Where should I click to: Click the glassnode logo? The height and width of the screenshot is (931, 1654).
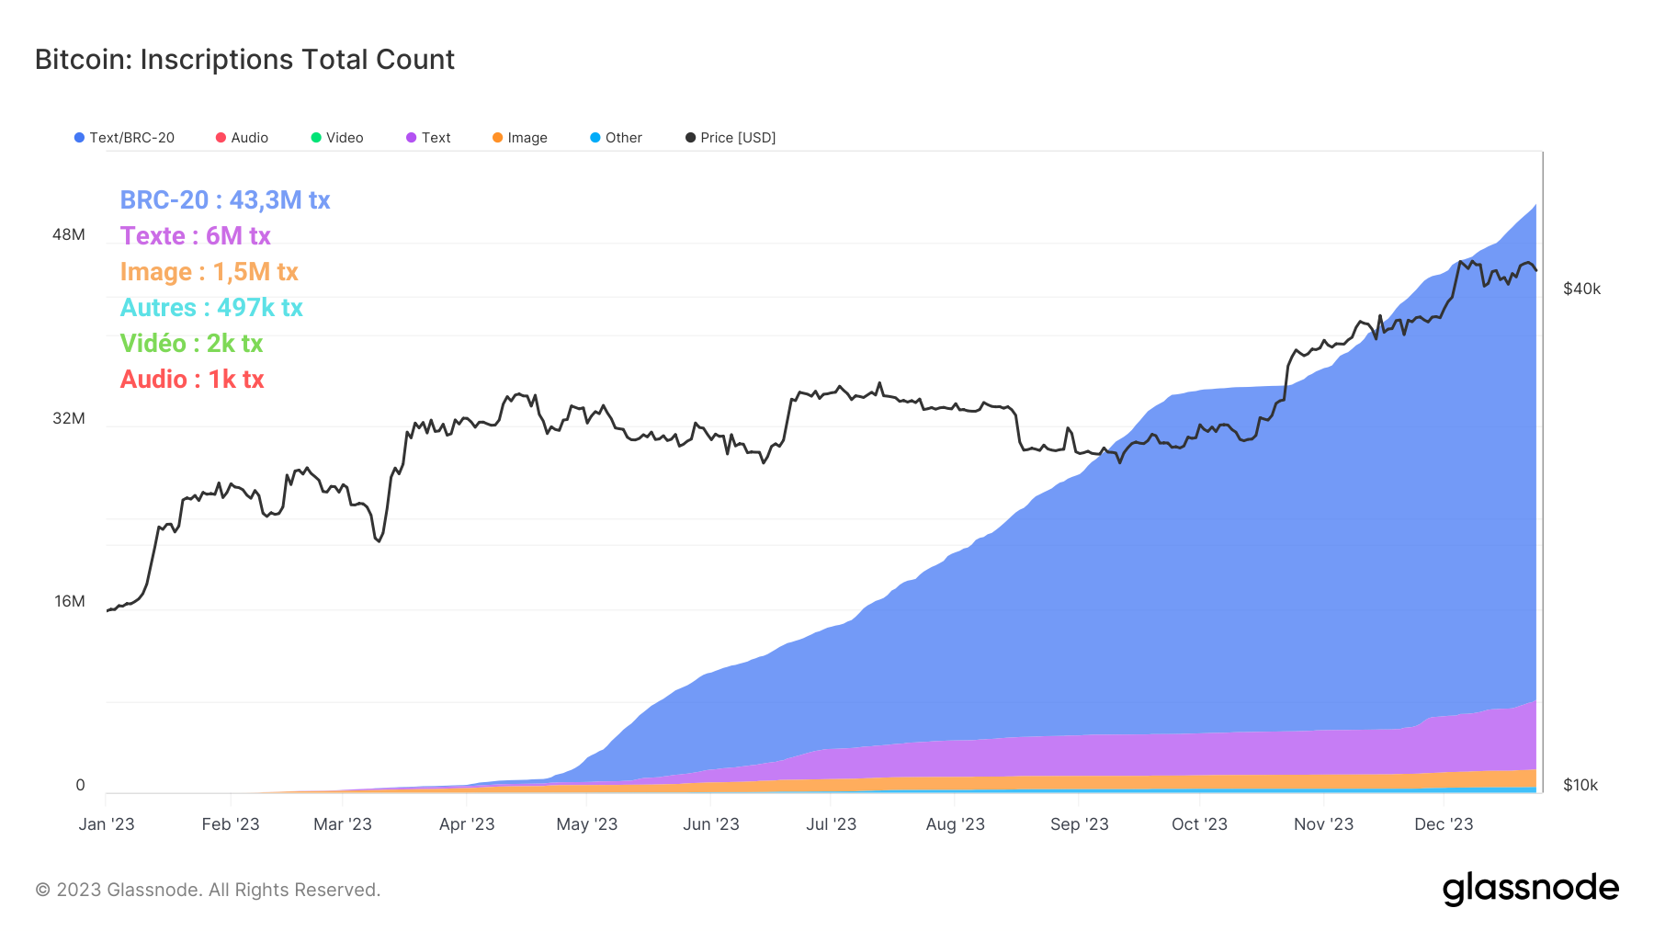[1530, 889]
